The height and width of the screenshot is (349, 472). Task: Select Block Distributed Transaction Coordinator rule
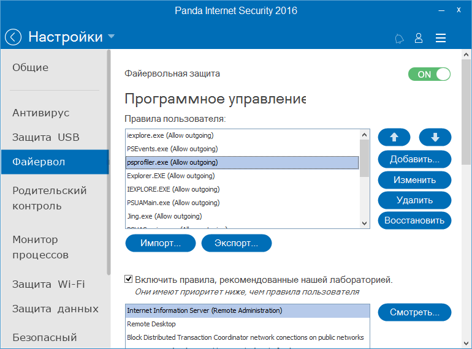click(x=248, y=337)
